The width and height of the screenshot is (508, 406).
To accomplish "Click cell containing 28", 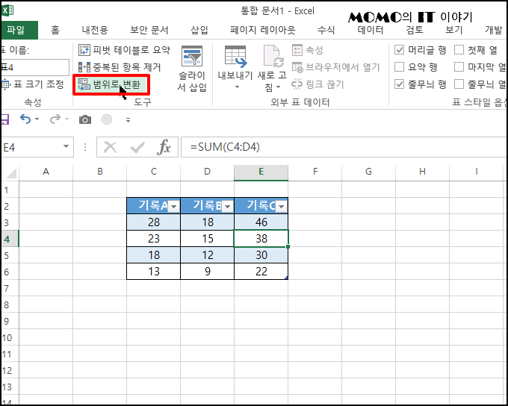I will [x=154, y=222].
